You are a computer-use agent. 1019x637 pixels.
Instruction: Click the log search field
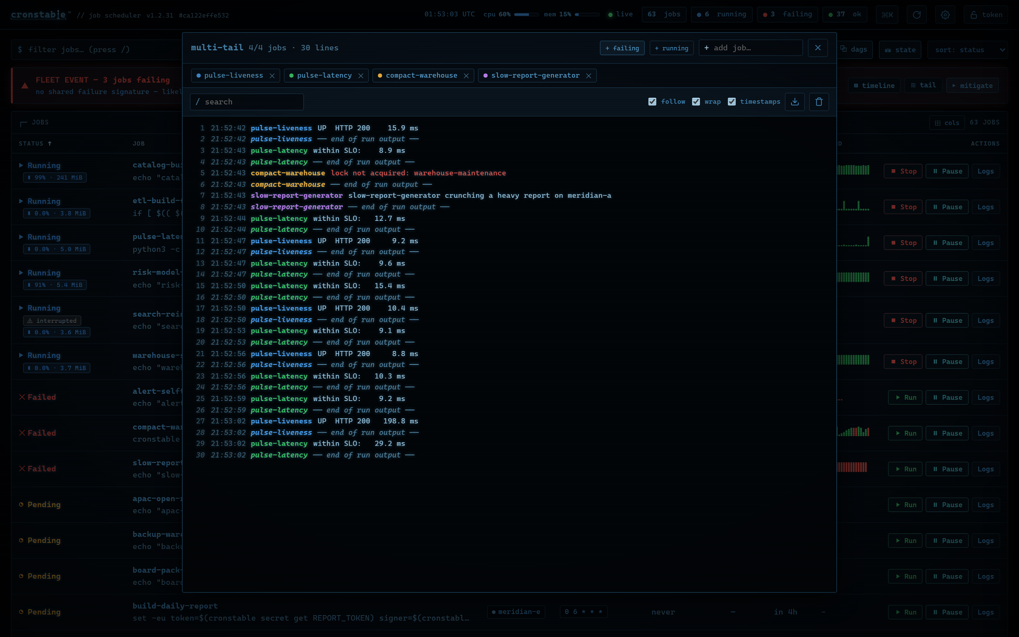tap(247, 102)
